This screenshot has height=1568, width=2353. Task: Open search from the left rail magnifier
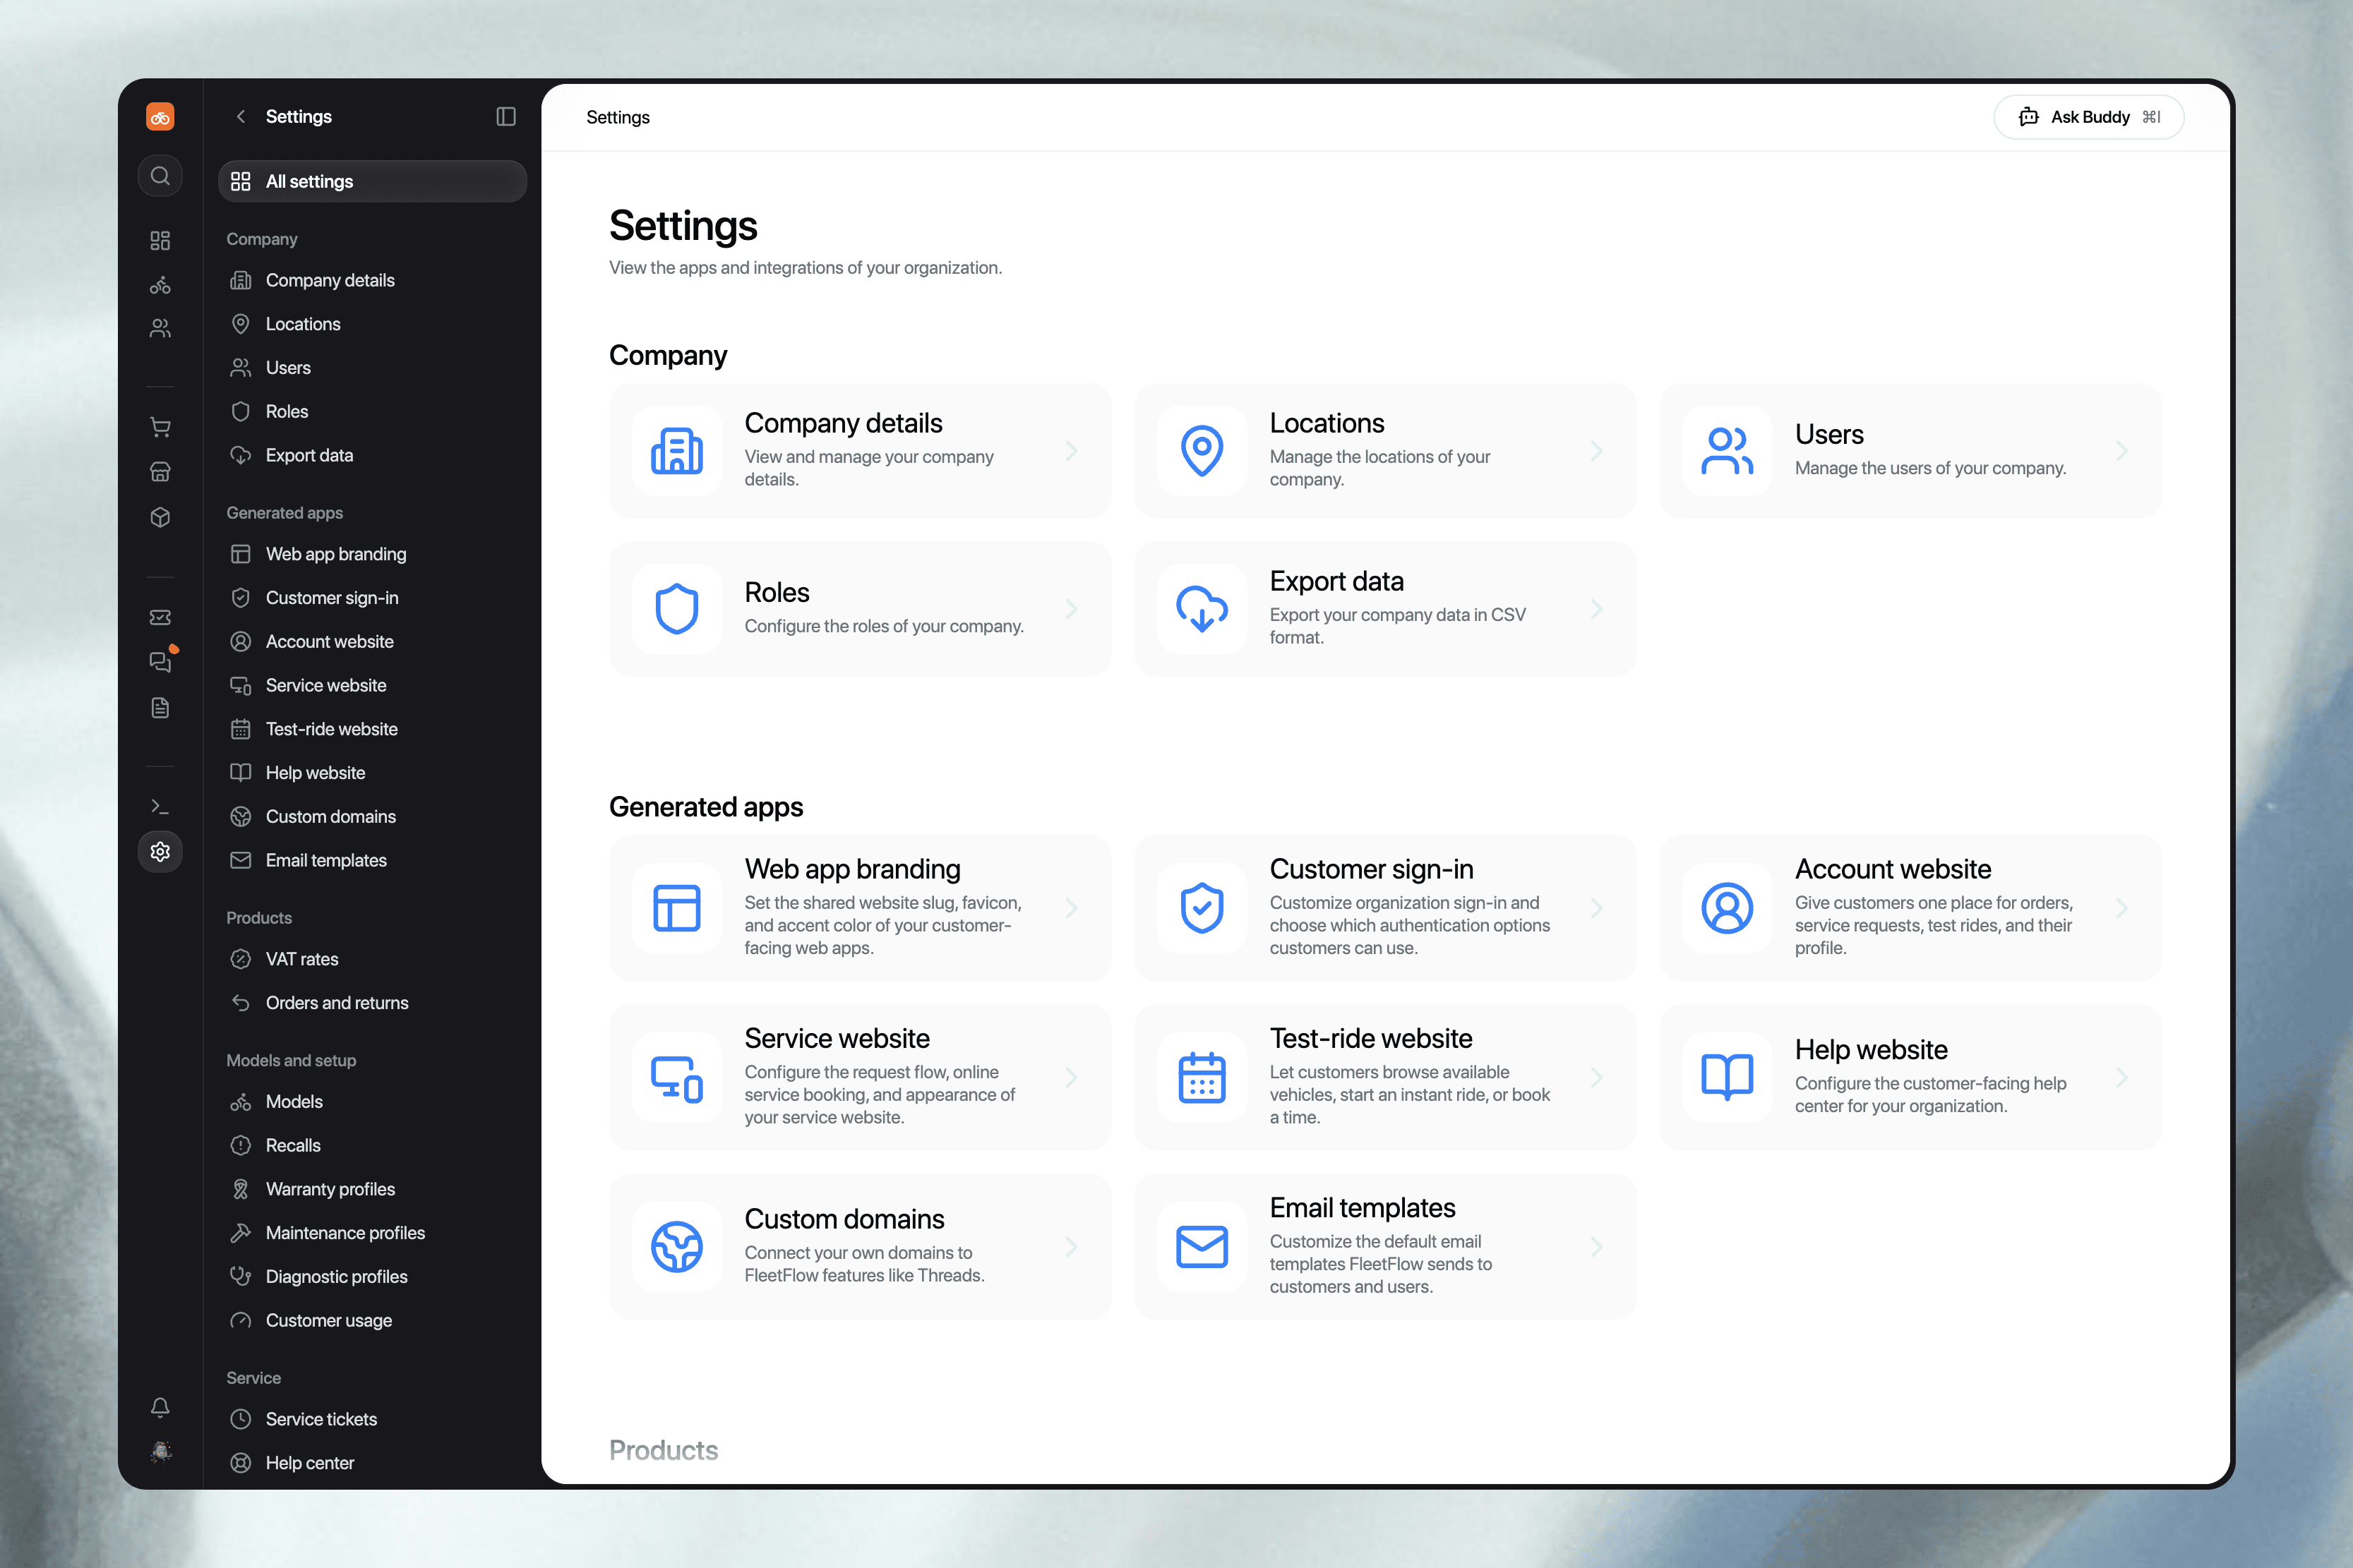tap(160, 176)
